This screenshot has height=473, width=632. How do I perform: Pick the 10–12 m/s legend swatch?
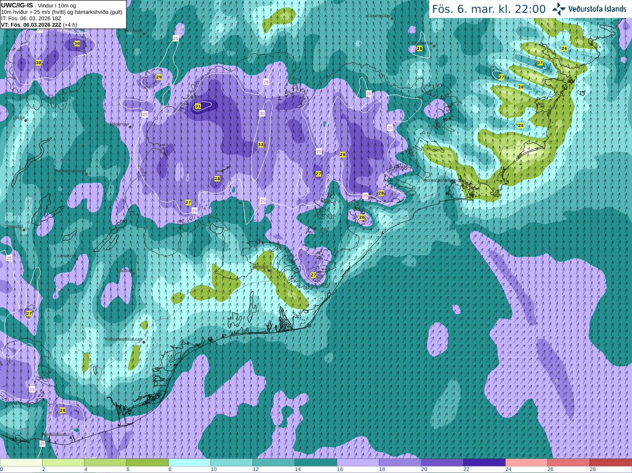tap(232, 463)
